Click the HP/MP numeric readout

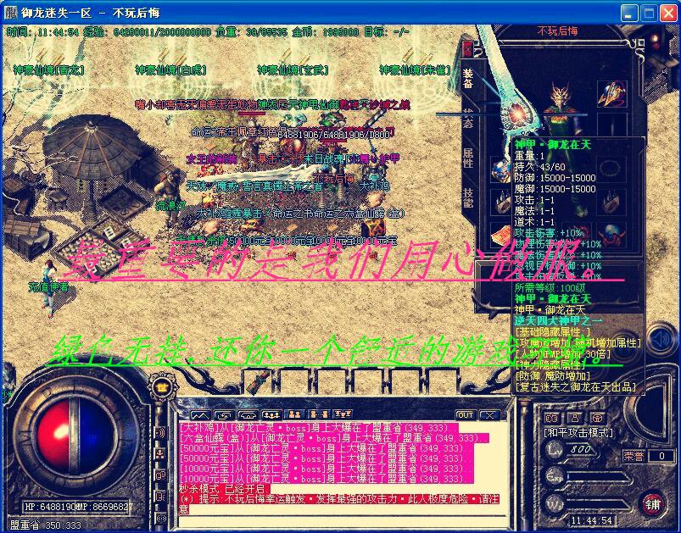pyautogui.click(x=79, y=506)
